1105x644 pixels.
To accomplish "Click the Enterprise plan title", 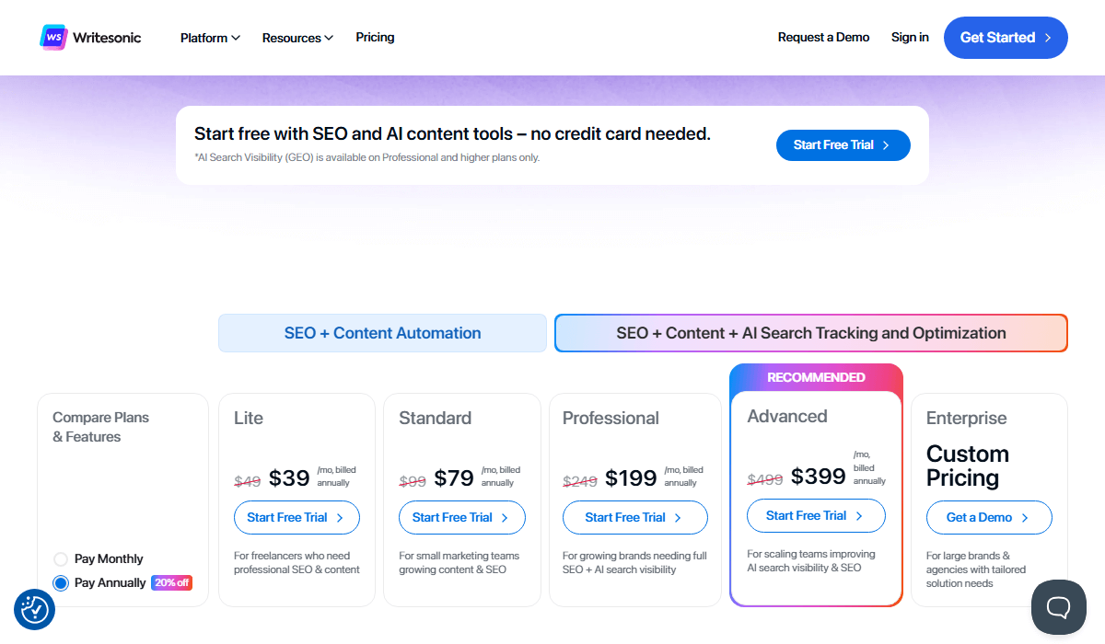I will (967, 419).
